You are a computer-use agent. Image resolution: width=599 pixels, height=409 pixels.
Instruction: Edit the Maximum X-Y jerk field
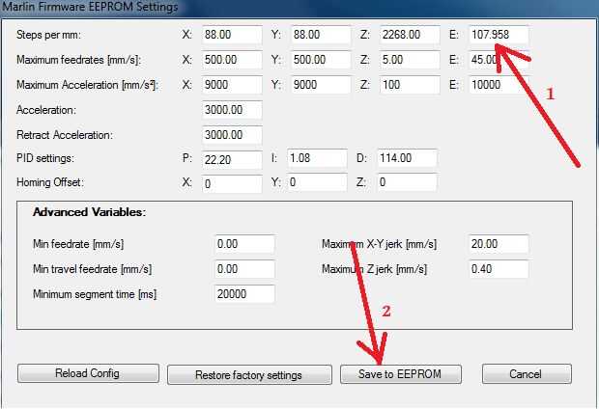point(499,244)
